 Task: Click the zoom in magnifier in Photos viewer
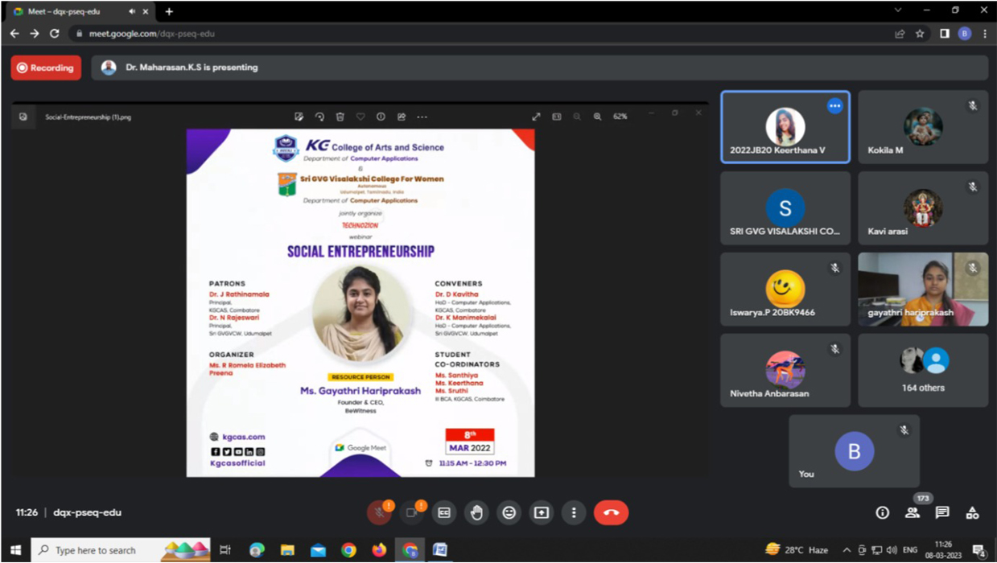(597, 117)
